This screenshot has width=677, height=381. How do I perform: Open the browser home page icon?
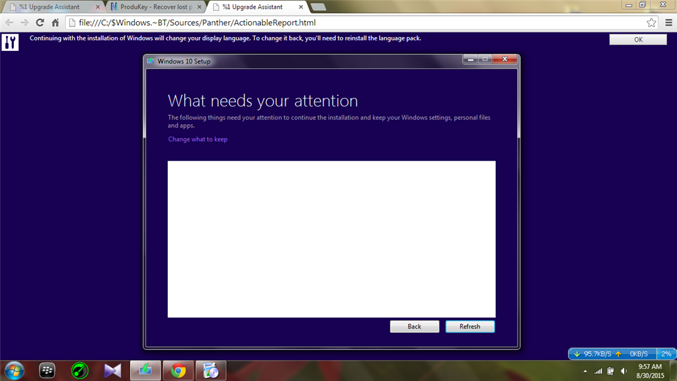click(x=56, y=22)
